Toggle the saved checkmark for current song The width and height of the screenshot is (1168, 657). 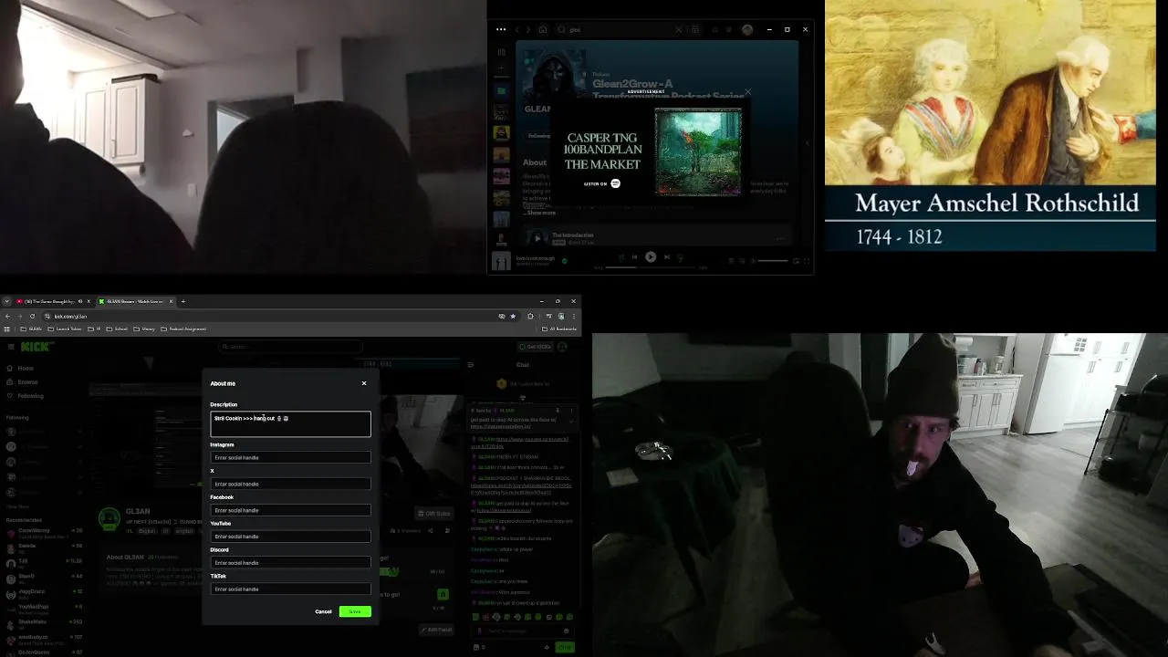[x=564, y=261]
